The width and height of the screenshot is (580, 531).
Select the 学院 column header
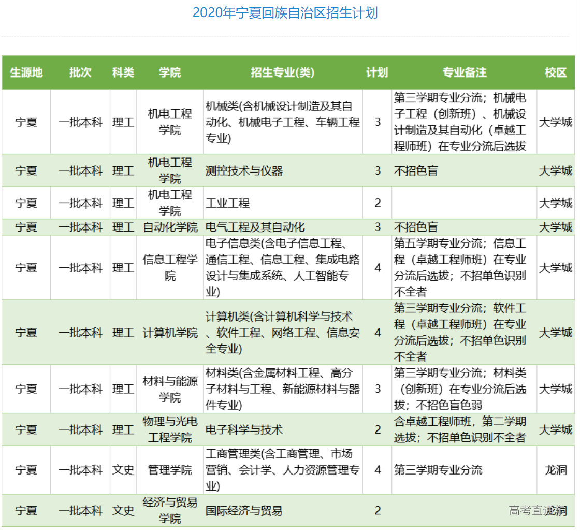(x=170, y=73)
